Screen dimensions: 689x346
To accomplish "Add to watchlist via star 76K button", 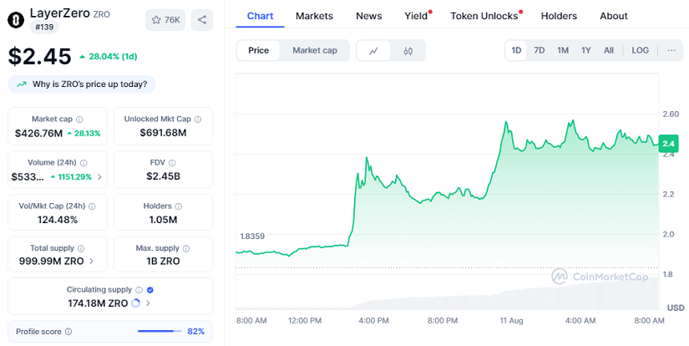I will pyautogui.click(x=165, y=20).
